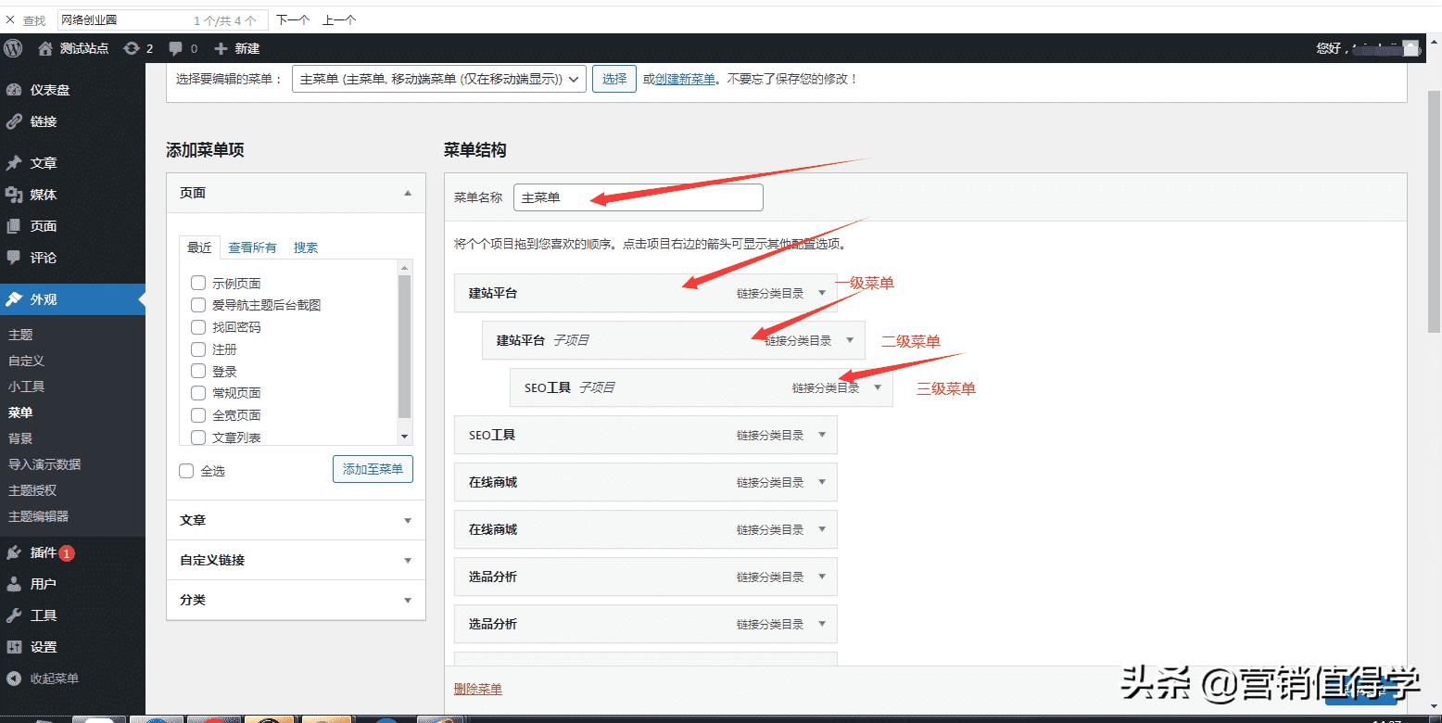This screenshot has width=1442, height=723.
Task: Open the 工具 tools sidebar item
Action: point(43,615)
